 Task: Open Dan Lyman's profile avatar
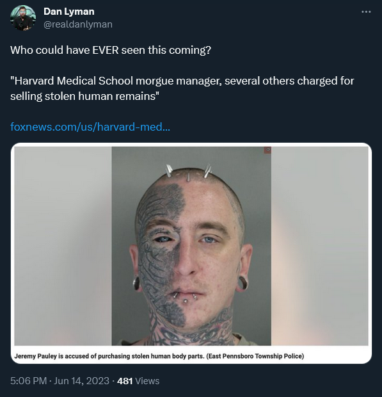pyautogui.click(x=23, y=18)
